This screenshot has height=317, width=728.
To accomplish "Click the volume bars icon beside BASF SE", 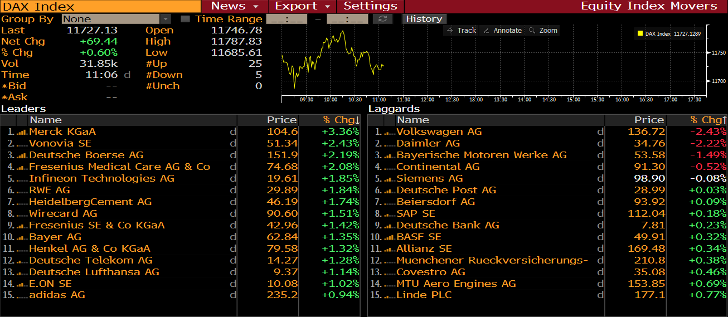I will click(x=389, y=237).
